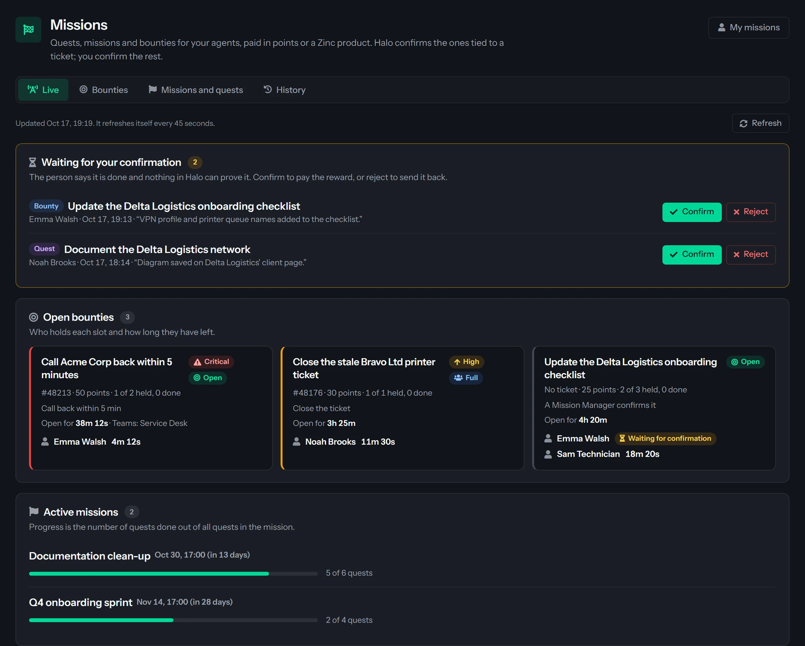Image resolution: width=805 pixels, height=646 pixels.
Task: Click the Bounty tag on onboarding checklist row
Action: coord(46,206)
